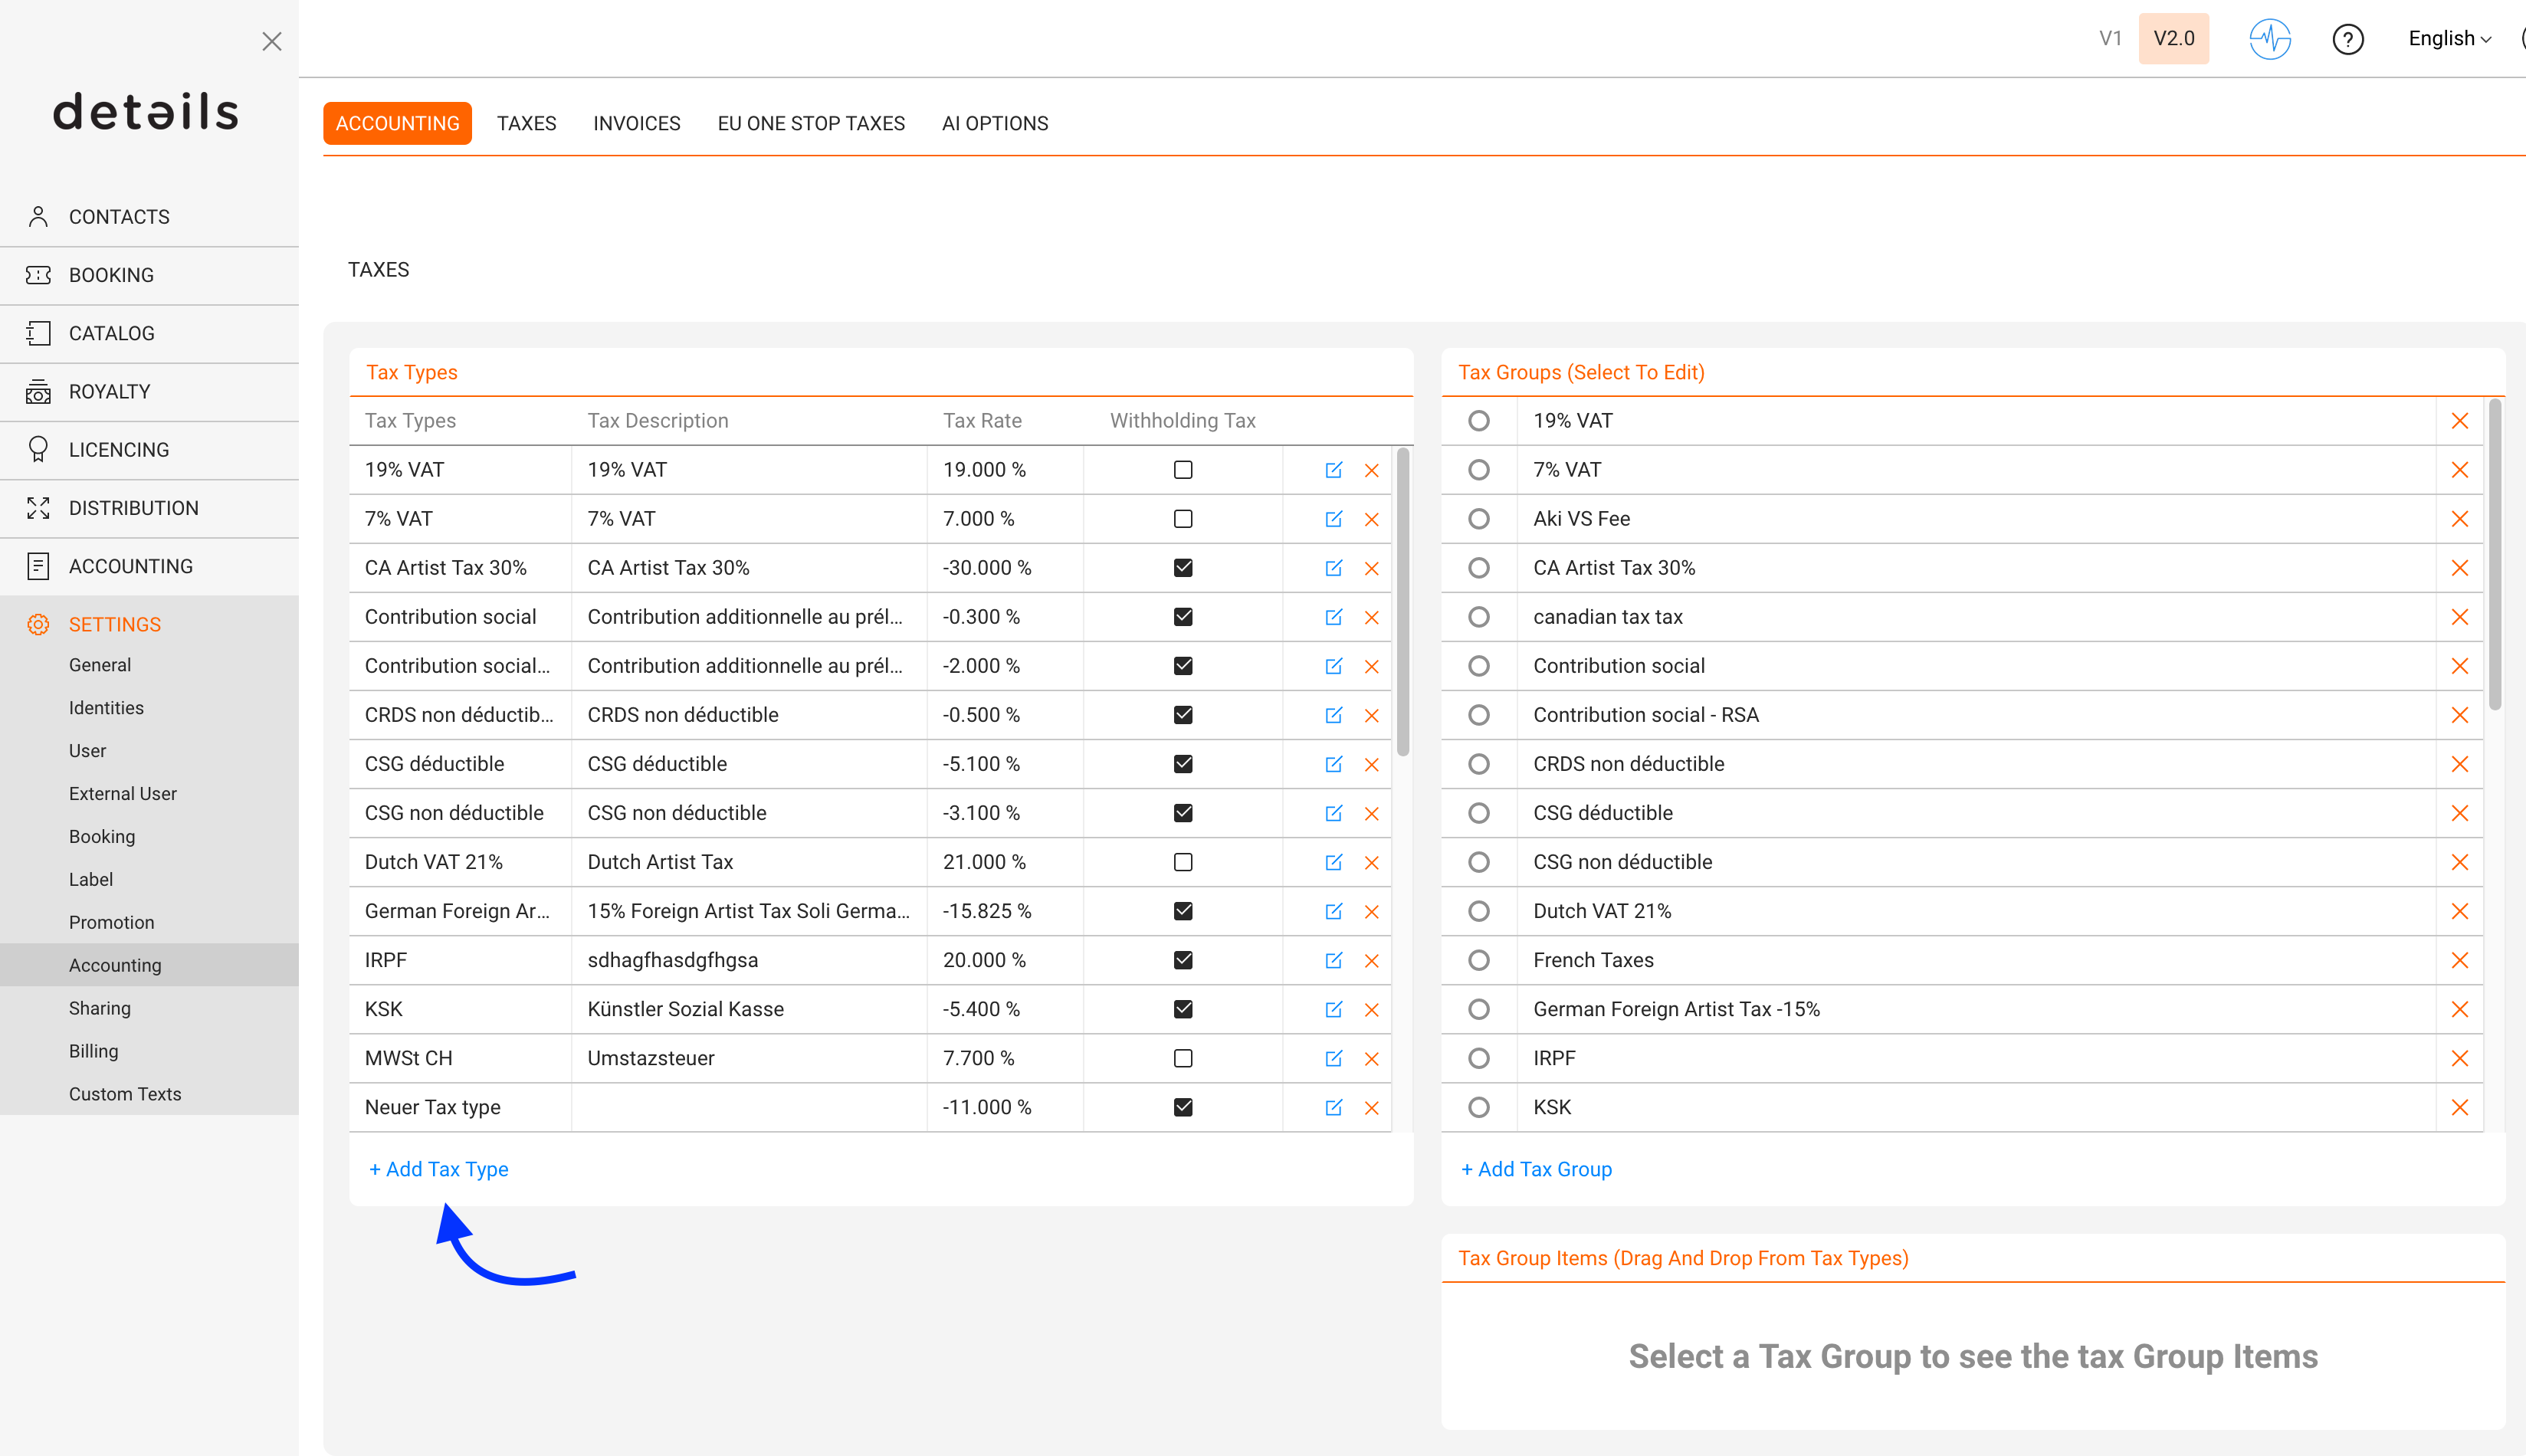
Task: Open the Invoices tab
Action: click(636, 123)
